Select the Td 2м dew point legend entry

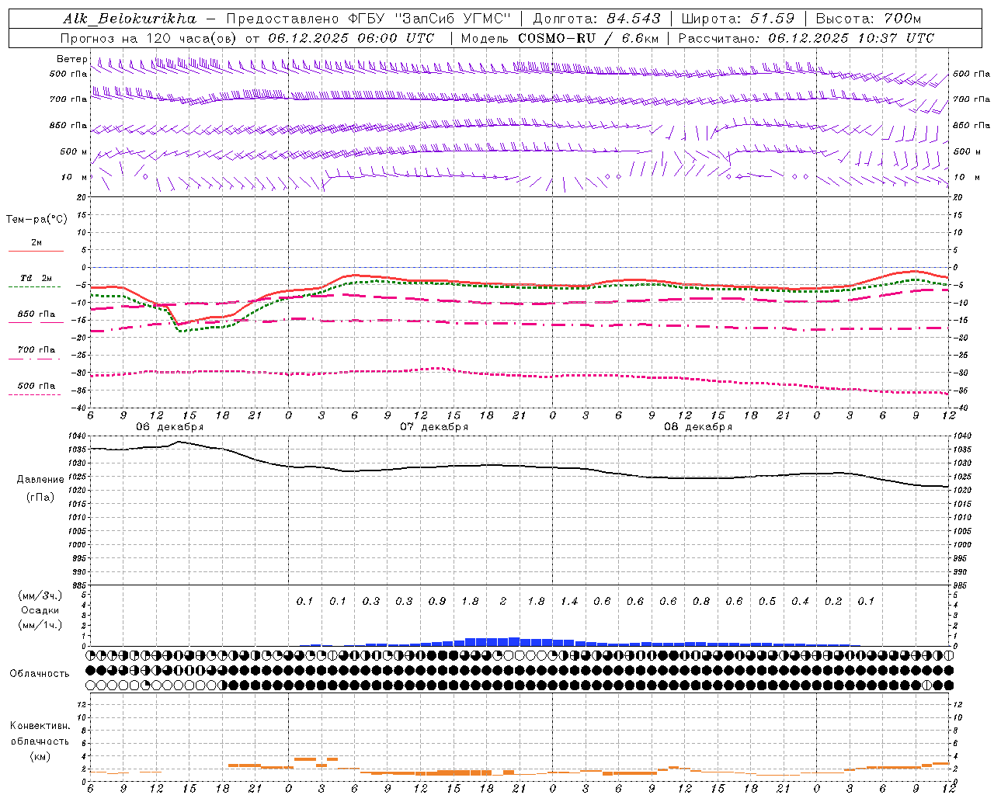pyautogui.click(x=36, y=278)
